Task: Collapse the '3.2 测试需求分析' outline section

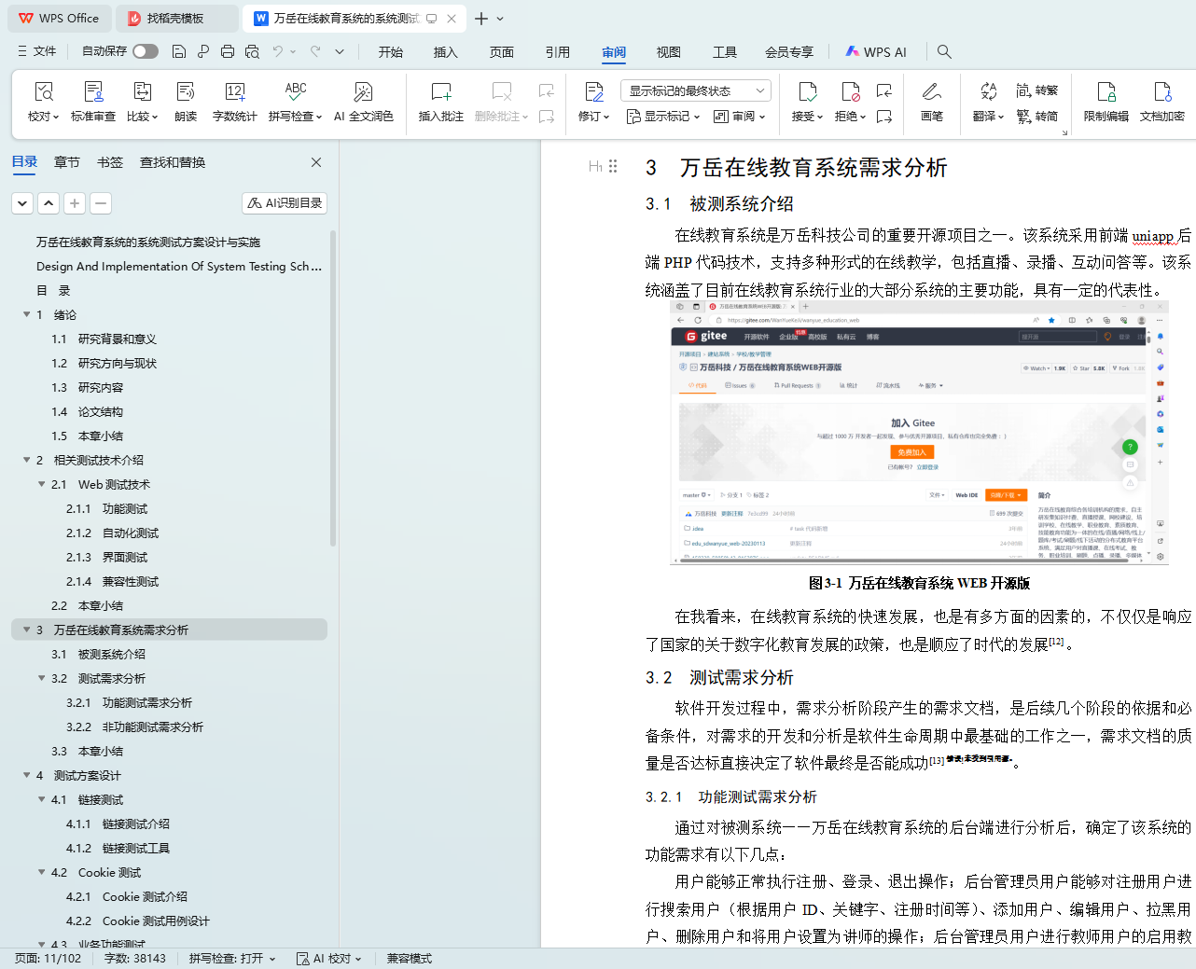Action: [x=42, y=678]
